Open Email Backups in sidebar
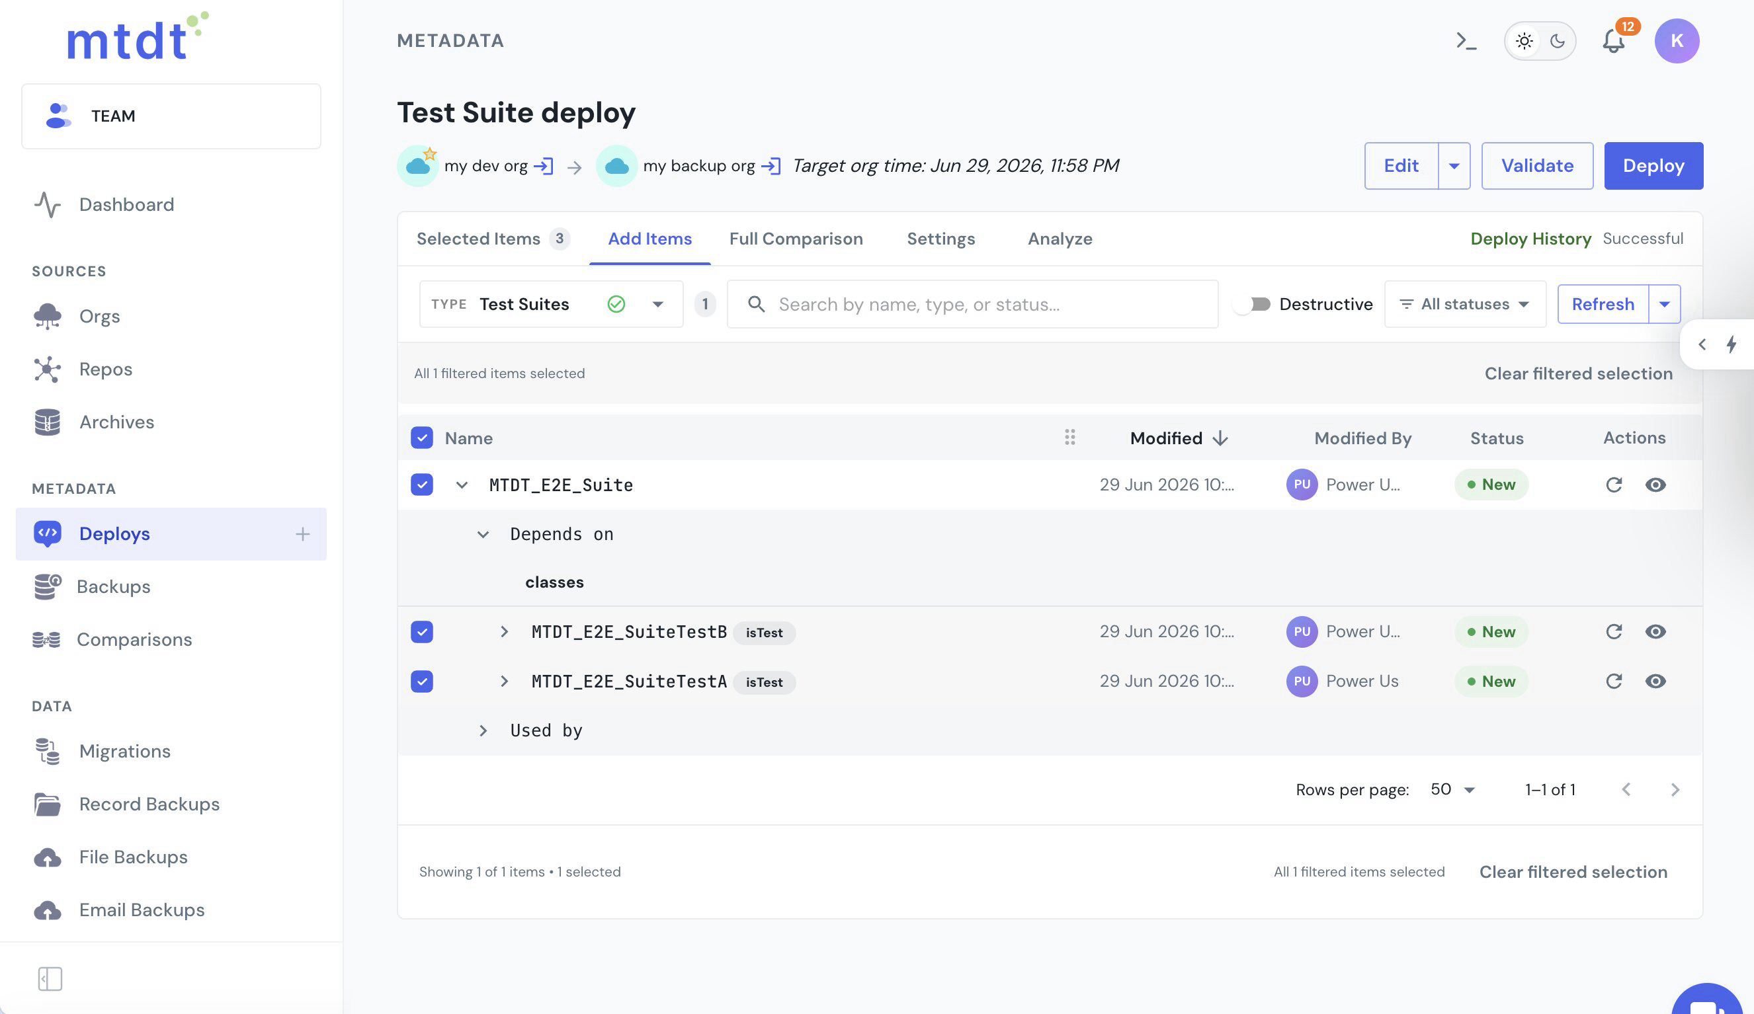 tap(171, 910)
